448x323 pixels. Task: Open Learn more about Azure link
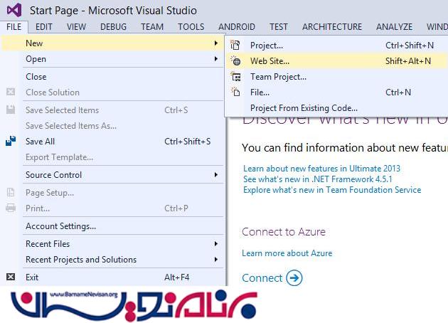287,253
